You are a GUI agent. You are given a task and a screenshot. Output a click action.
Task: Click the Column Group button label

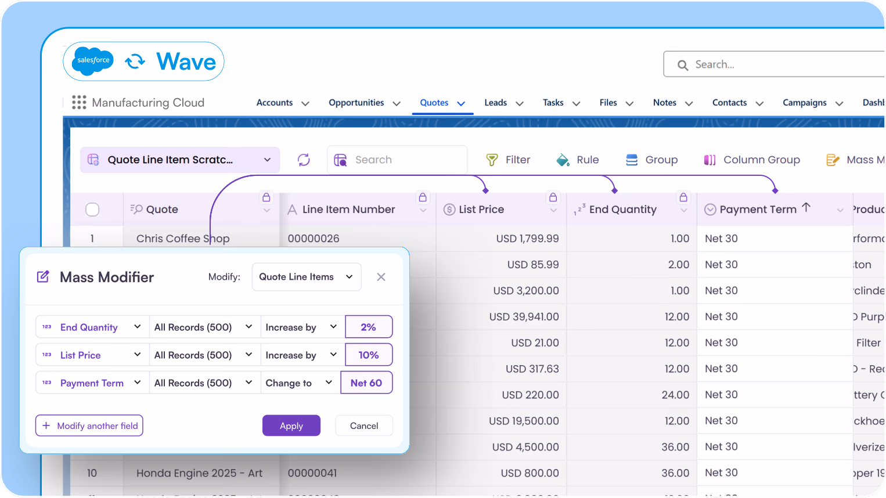point(762,160)
